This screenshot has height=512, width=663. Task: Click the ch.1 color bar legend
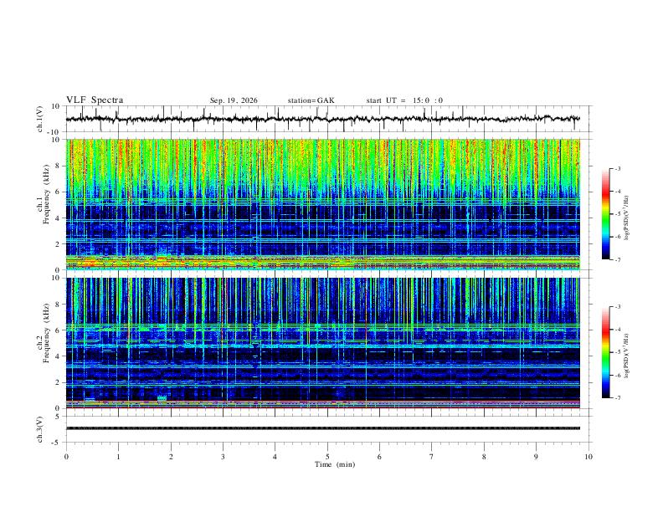pos(605,214)
